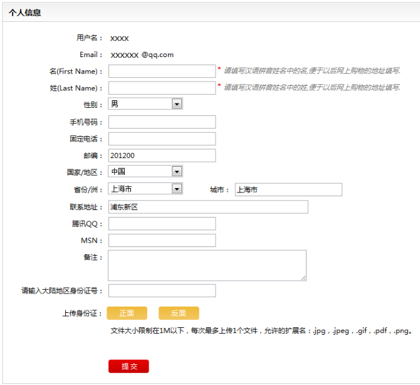Click the 名(First Name) input field
The height and width of the screenshot is (385, 420).
(x=162, y=71)
